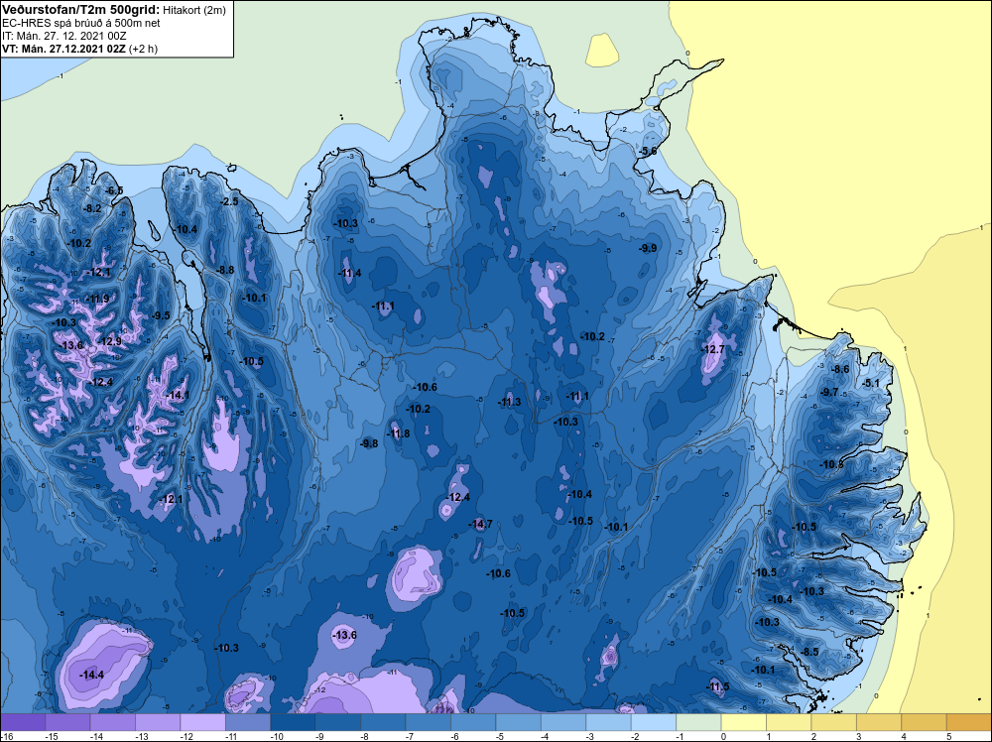Click the temperature value "-11.8"

point(398,433)
